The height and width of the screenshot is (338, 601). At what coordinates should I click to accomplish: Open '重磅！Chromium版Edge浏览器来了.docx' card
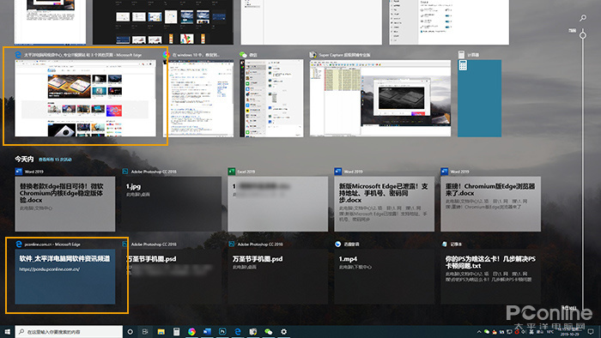click(490, 203)
